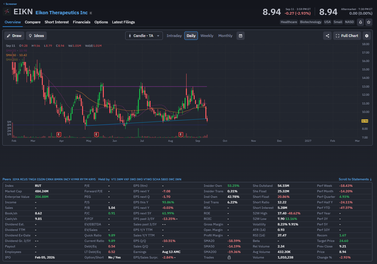Expand the Candle - TA chart type dropdown
This screenshot has height=264, width=377.
[x=144, y=36]
